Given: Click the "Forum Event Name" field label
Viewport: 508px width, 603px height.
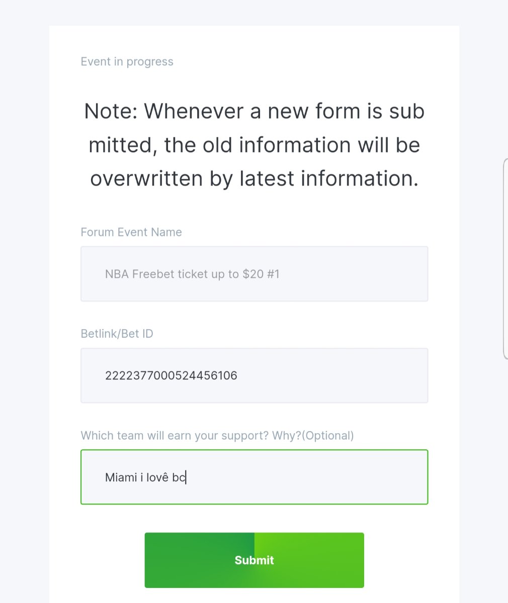Looking at the screenshot, I should [x=131, y=232].
